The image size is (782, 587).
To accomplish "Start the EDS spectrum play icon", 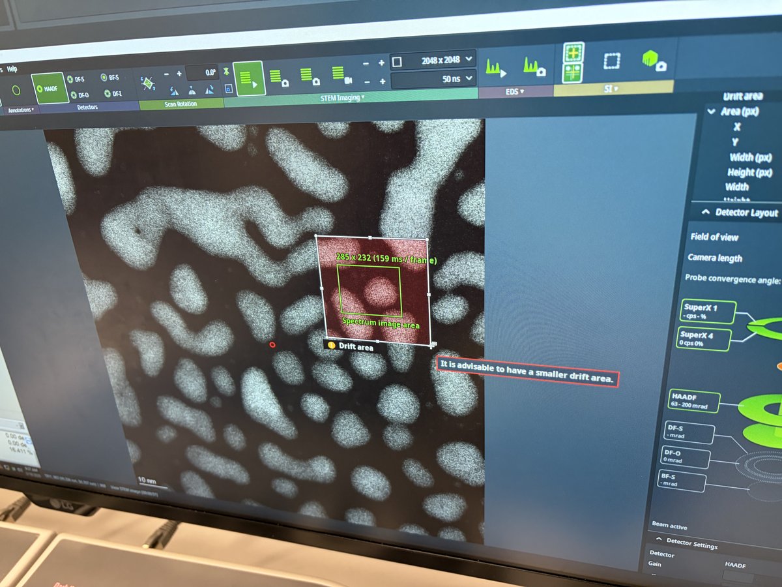I will (x=497, y=68).
